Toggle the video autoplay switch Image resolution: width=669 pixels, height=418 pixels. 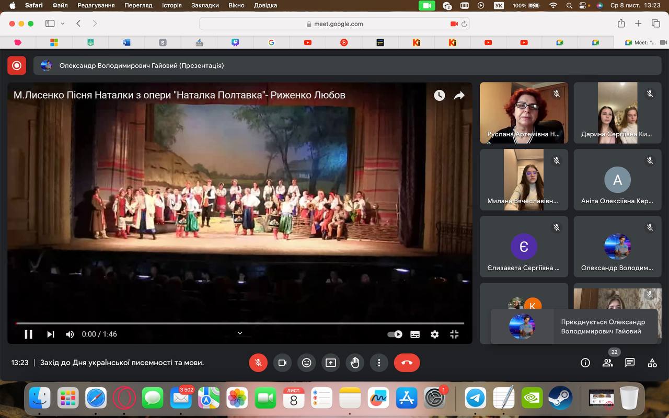coord(395,334)
